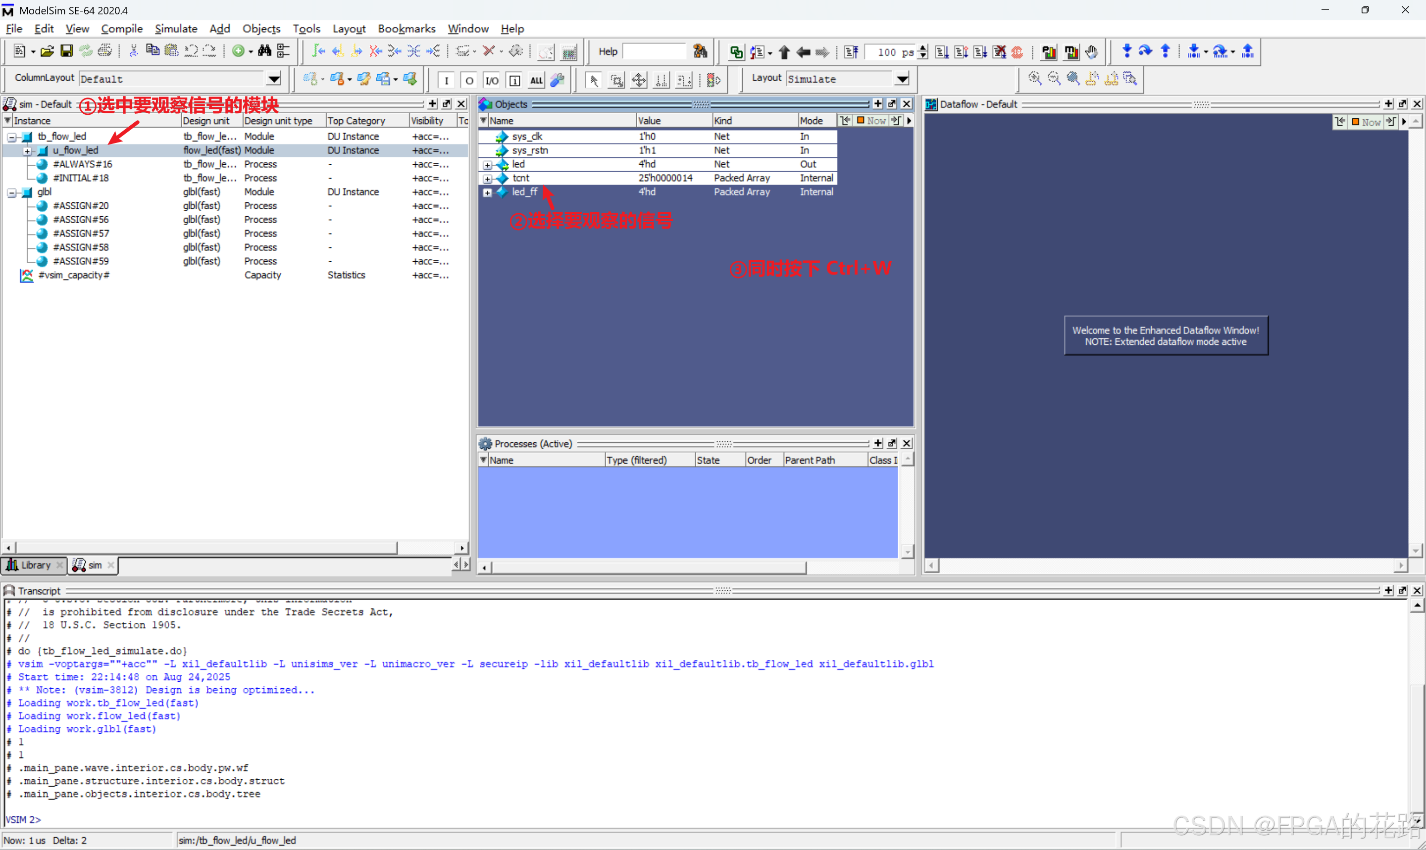Open the Simulate menu

click(x=176, y=29)
